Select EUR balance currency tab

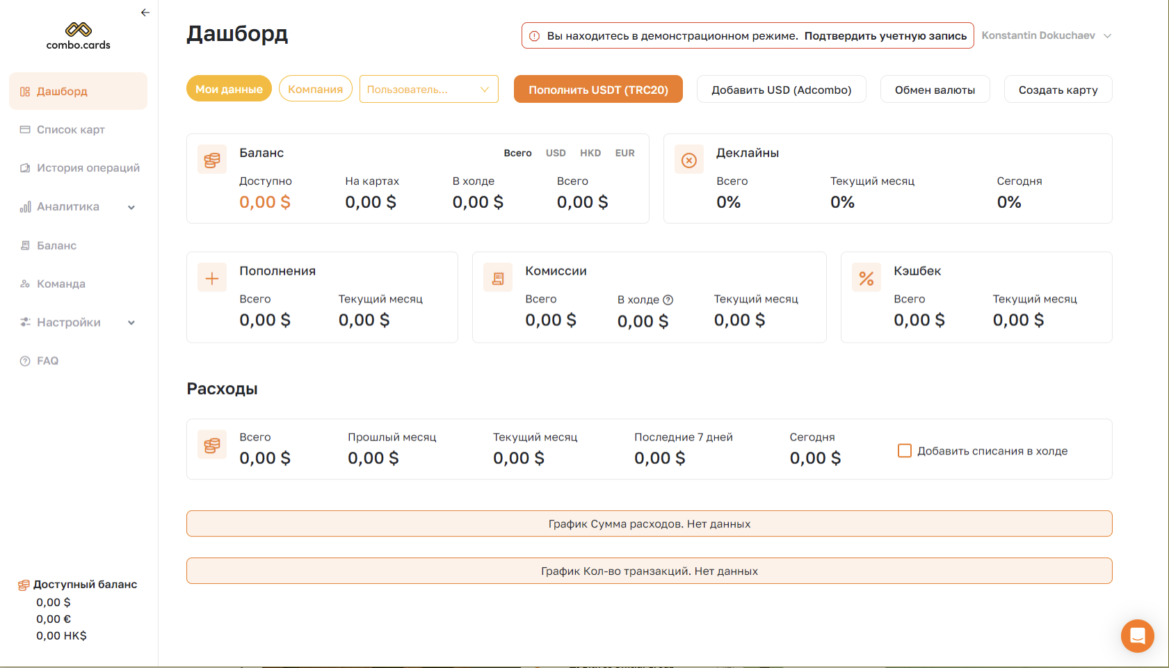coord(625,153)
